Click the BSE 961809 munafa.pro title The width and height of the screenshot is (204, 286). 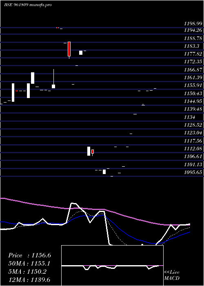(28, 5)
